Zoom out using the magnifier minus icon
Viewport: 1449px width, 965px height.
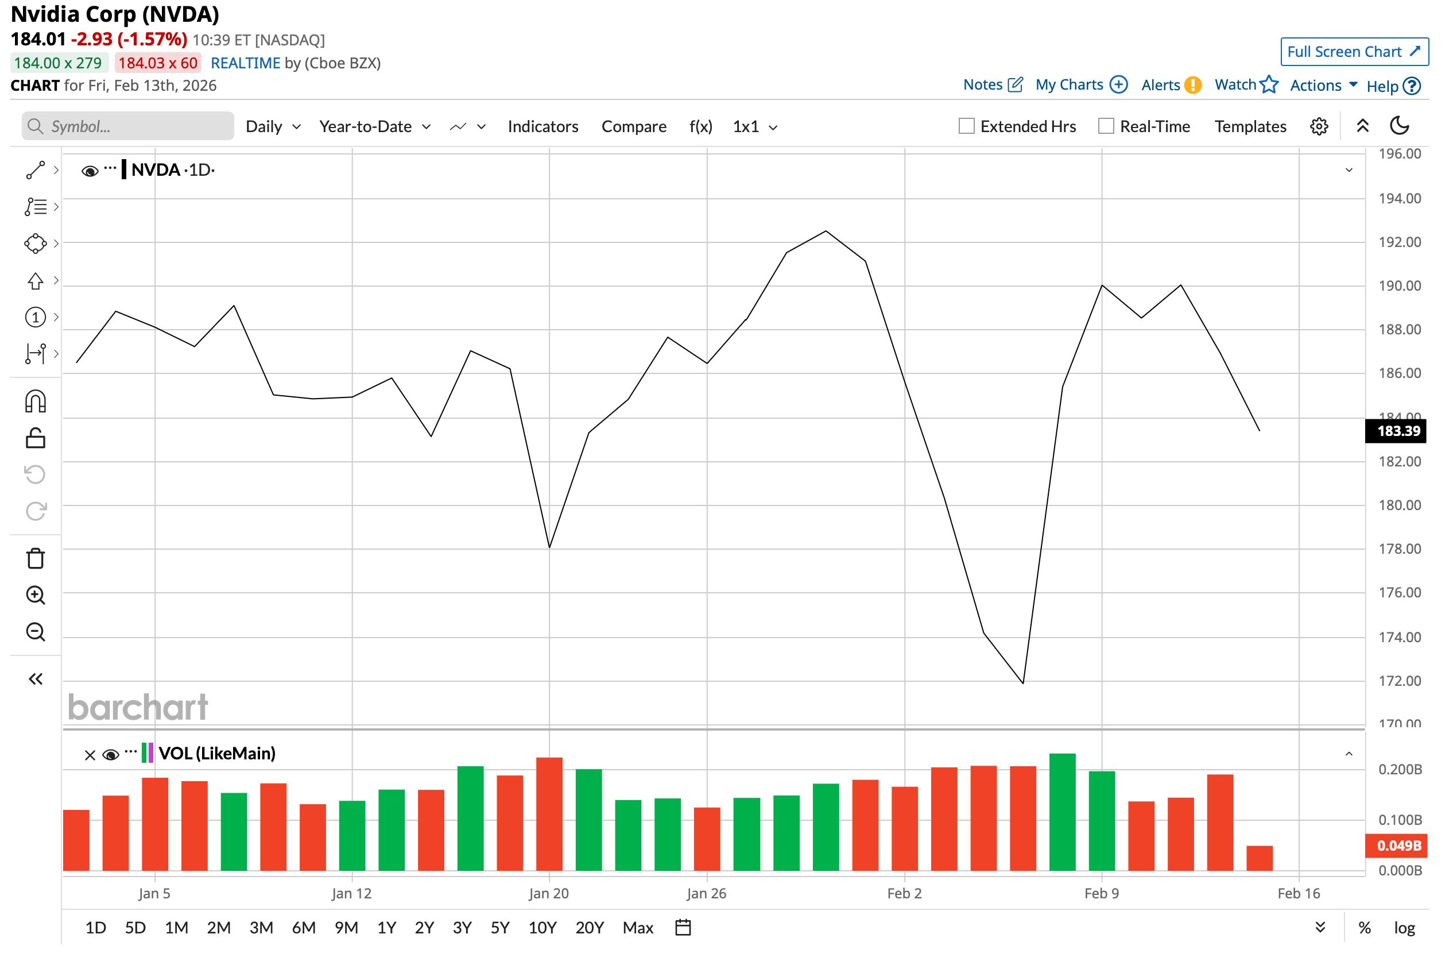click(x=35, y=632)
